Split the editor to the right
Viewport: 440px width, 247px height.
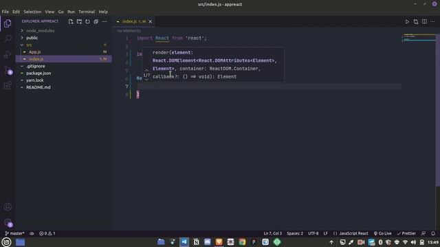pyautogui.click(x=424, y=21)
